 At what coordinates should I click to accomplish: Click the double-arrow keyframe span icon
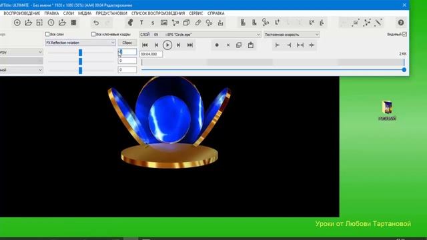pos(300,45)
